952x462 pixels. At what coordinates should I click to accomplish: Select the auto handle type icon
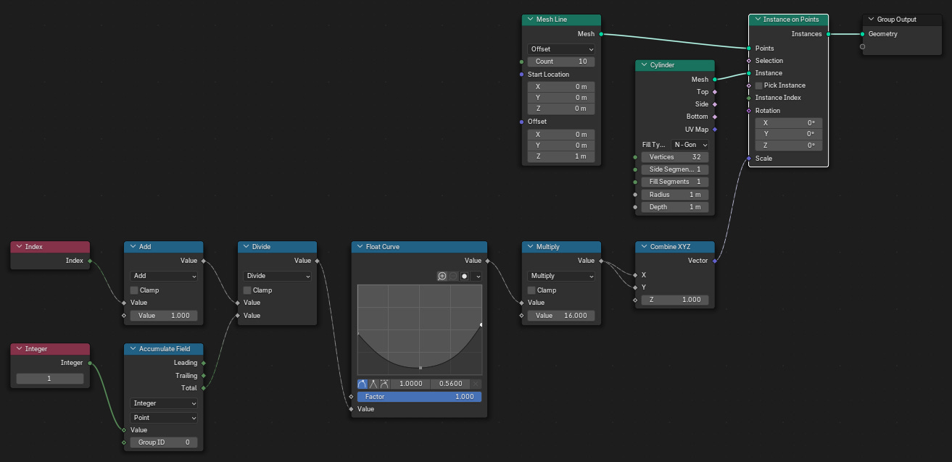363,384
